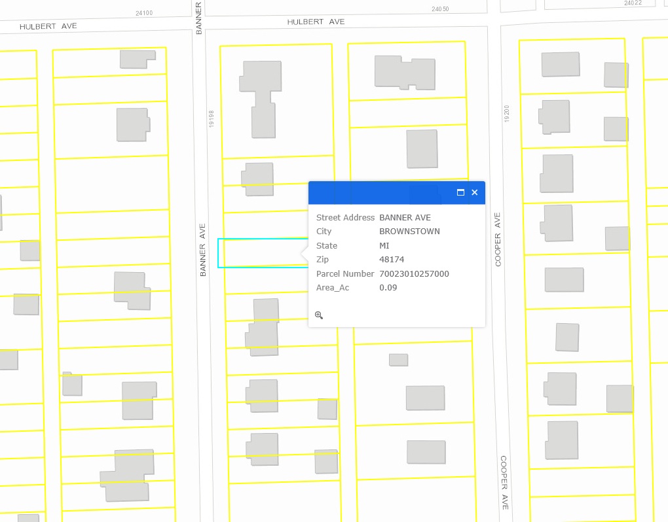This screenshot has height=522, width=668.
Task: Click the COOPER AVE label beside the popup
Action: click(x=497, y=239)
